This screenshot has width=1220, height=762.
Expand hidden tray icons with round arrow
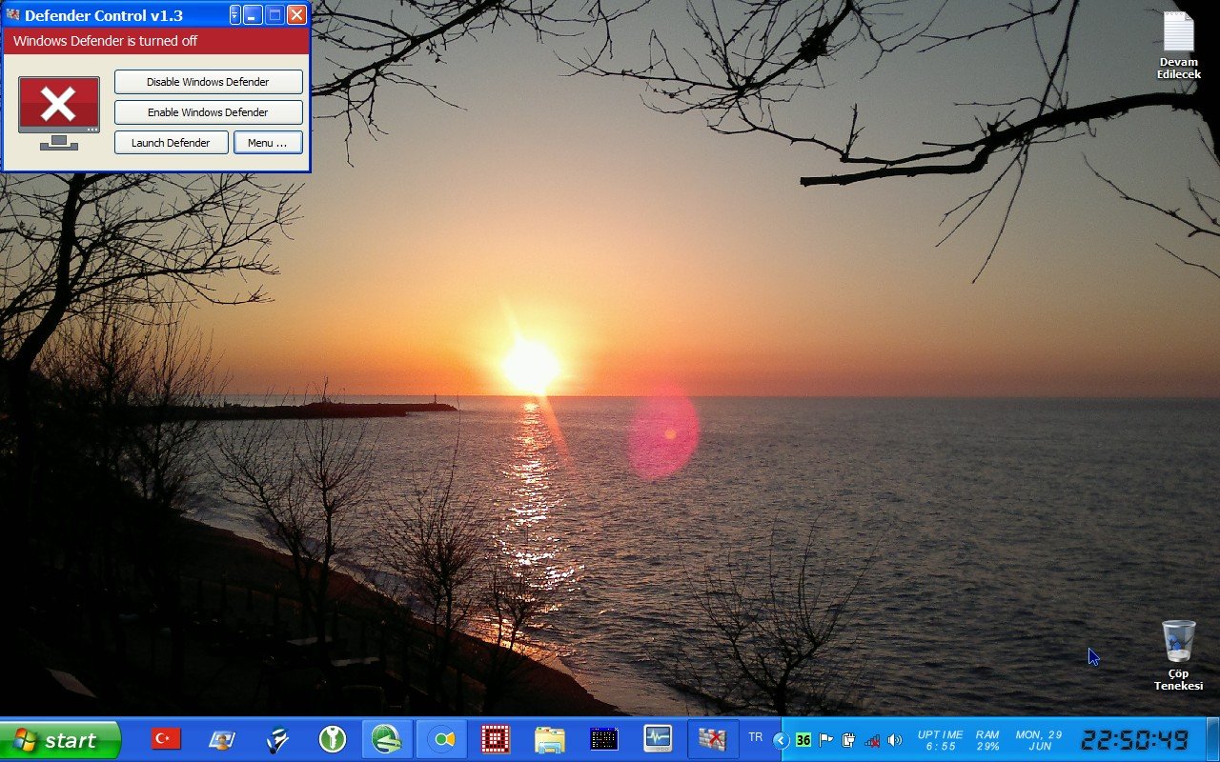point(781,740)
